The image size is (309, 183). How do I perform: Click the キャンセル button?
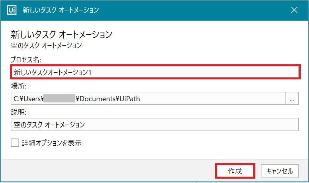280,171
